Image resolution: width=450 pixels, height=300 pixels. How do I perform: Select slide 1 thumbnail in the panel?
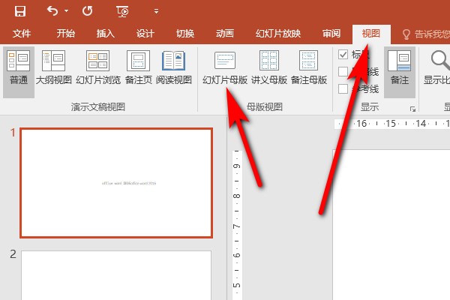116,182
